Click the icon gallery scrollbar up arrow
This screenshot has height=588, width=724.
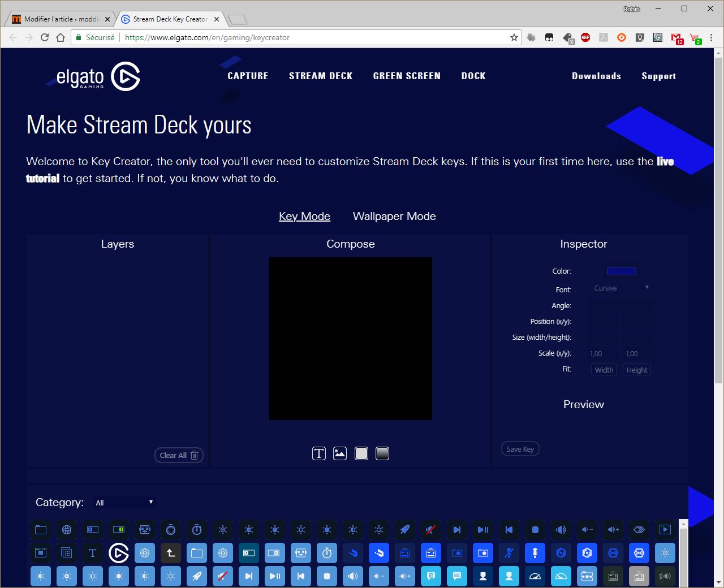683,524
